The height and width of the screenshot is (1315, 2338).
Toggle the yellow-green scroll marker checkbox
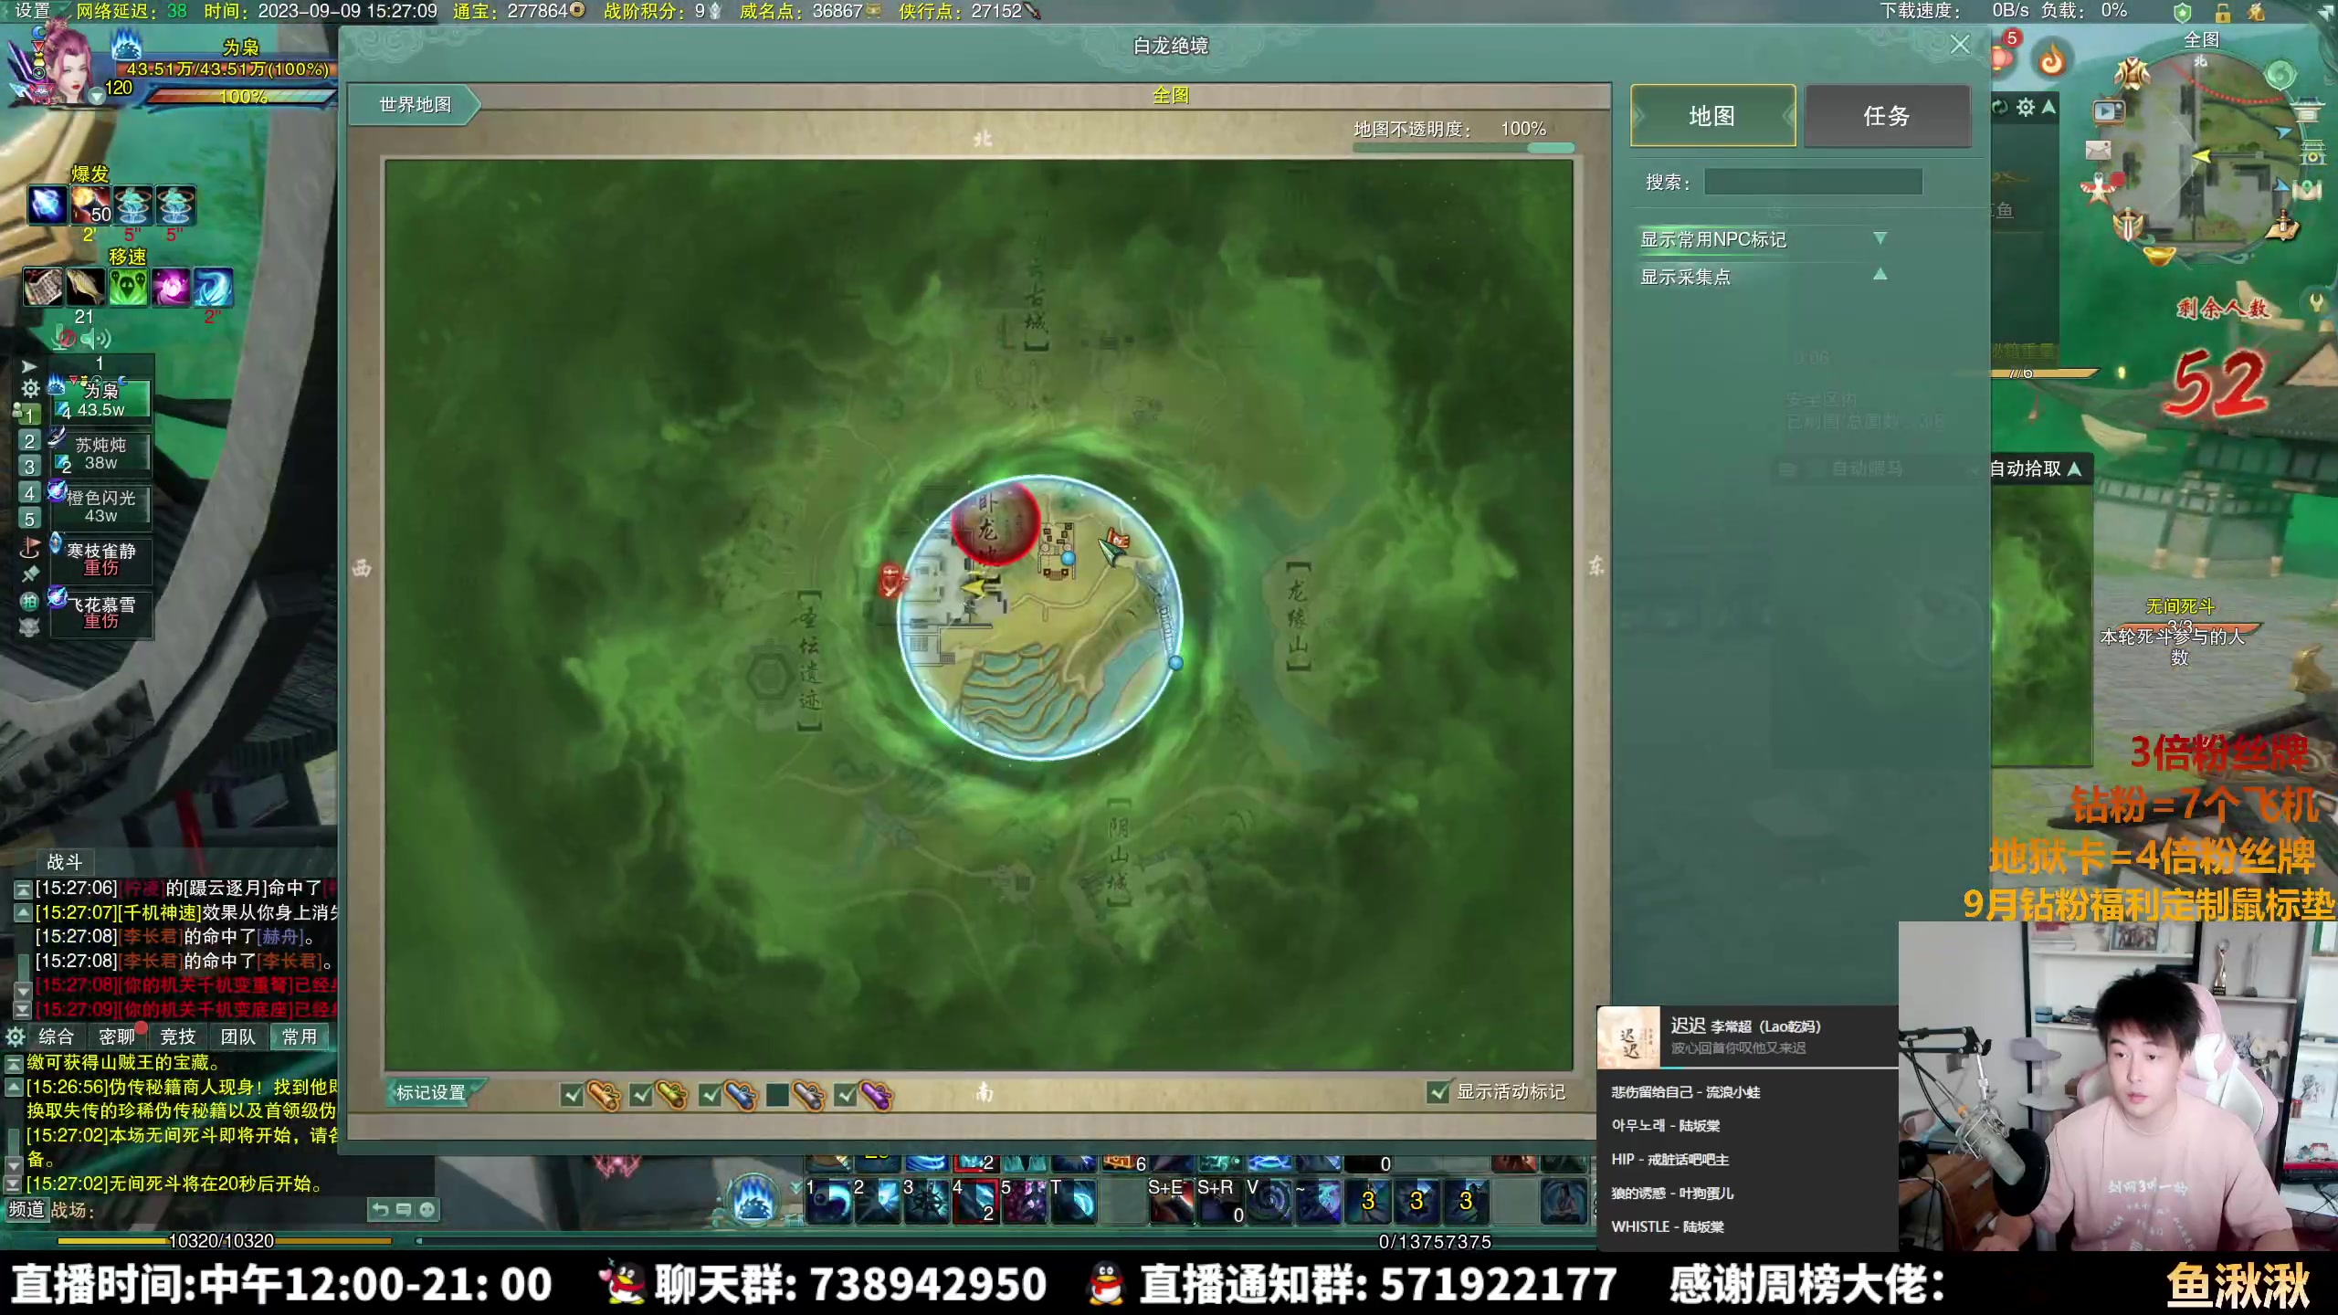click(641, 1094)
